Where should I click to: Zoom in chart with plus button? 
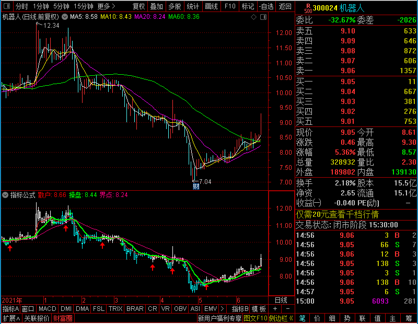click(x=275, y=309)
